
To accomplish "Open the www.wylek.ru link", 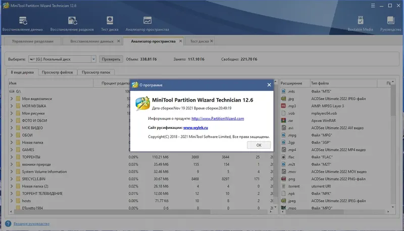I will [x=195, y=127].
